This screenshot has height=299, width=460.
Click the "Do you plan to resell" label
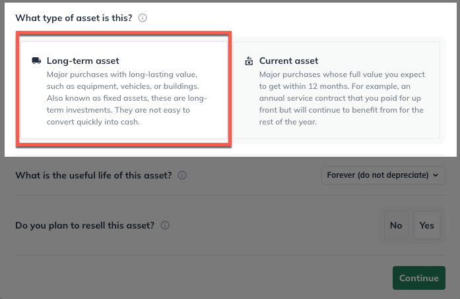(x=84, y=225)
